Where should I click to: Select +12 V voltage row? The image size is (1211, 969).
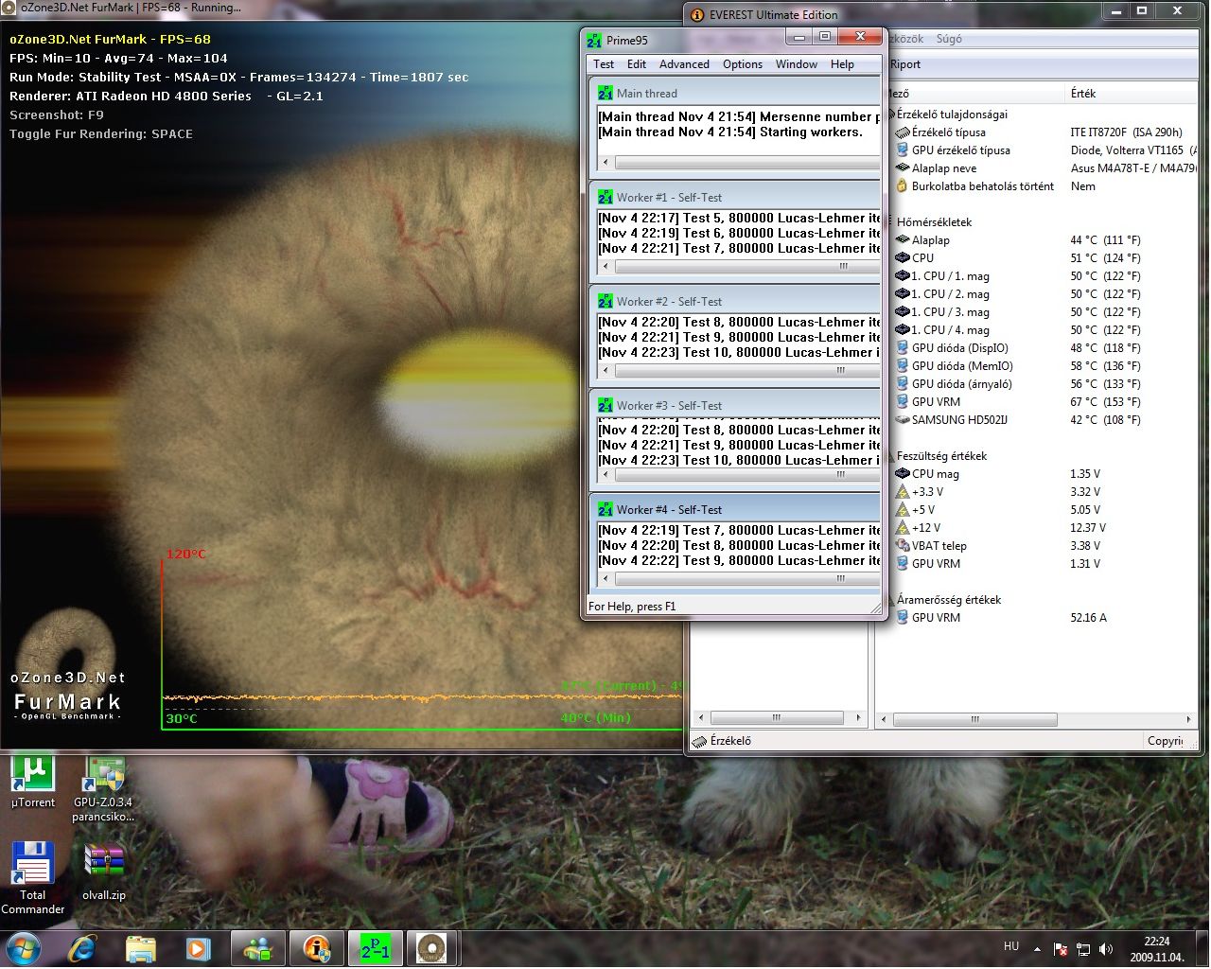point(1044,528)
